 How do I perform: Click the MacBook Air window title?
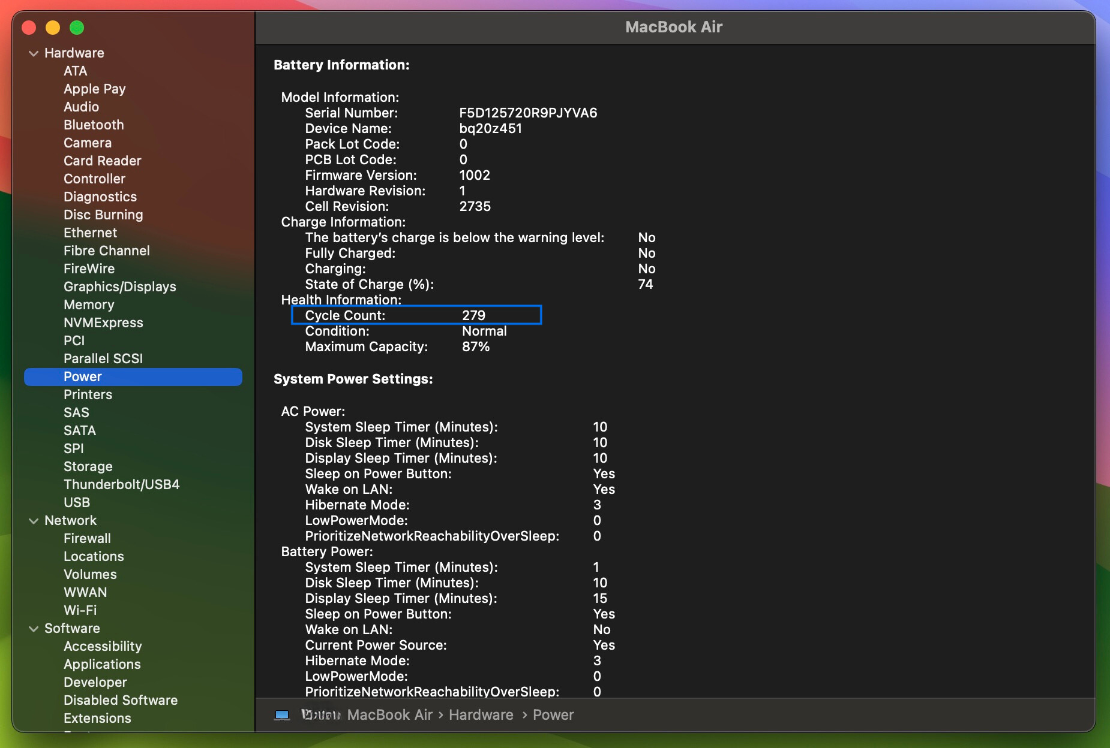coord(674,27)
